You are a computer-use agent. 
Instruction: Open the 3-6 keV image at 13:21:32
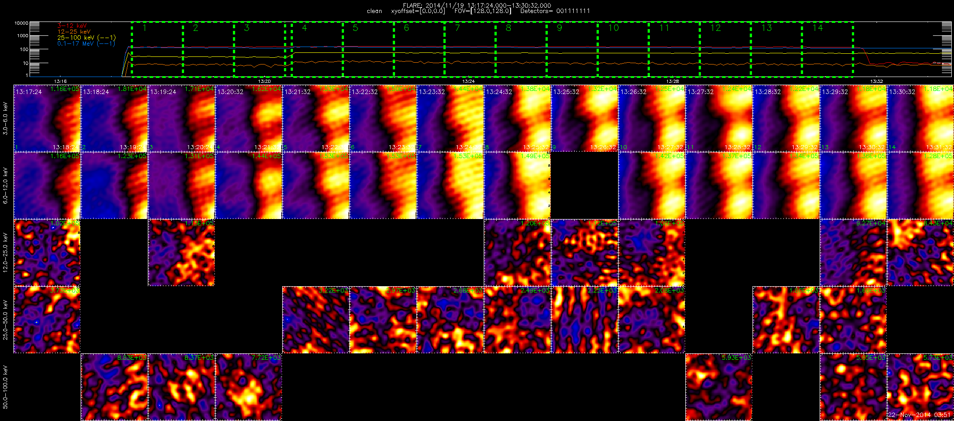[x=316, y=118]
